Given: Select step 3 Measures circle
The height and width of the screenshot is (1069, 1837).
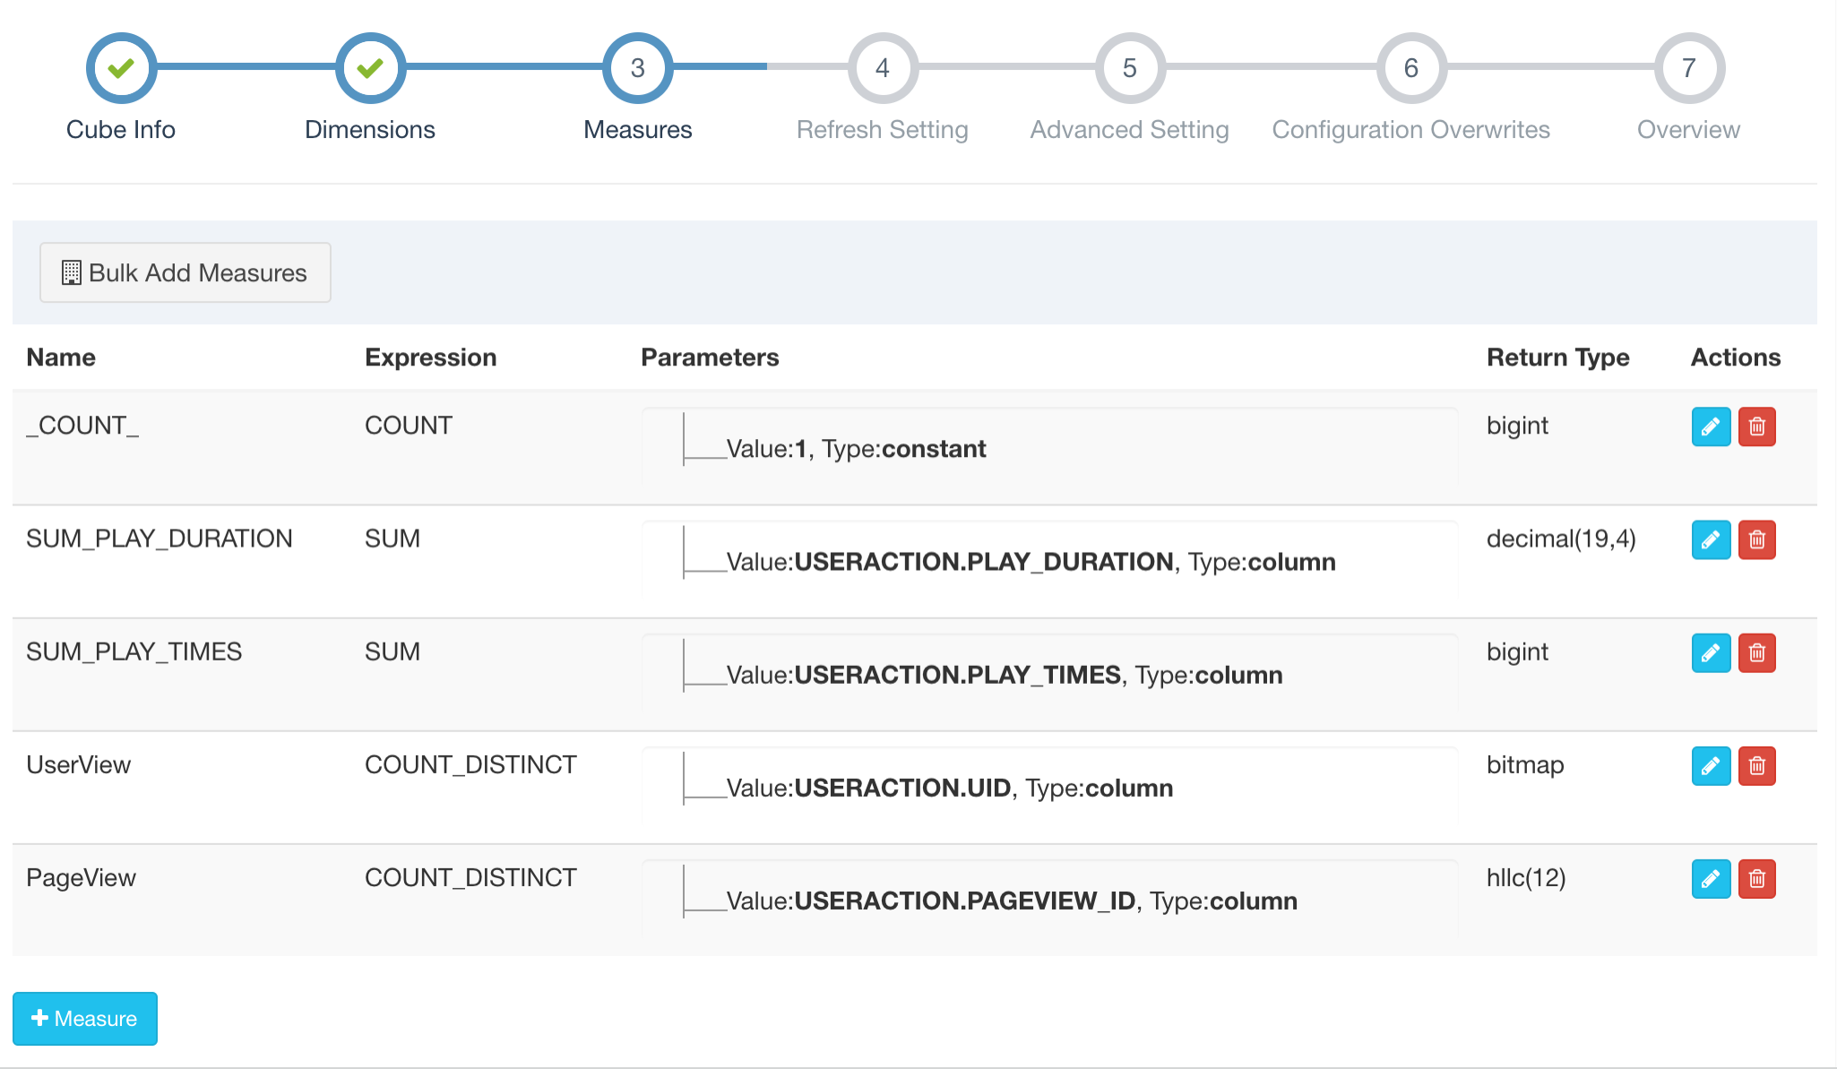Looking at the screenshot, I should [637, 68].
